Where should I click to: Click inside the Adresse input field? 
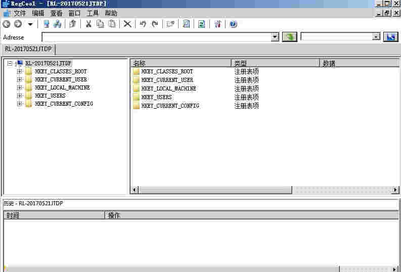pos(157,37)
